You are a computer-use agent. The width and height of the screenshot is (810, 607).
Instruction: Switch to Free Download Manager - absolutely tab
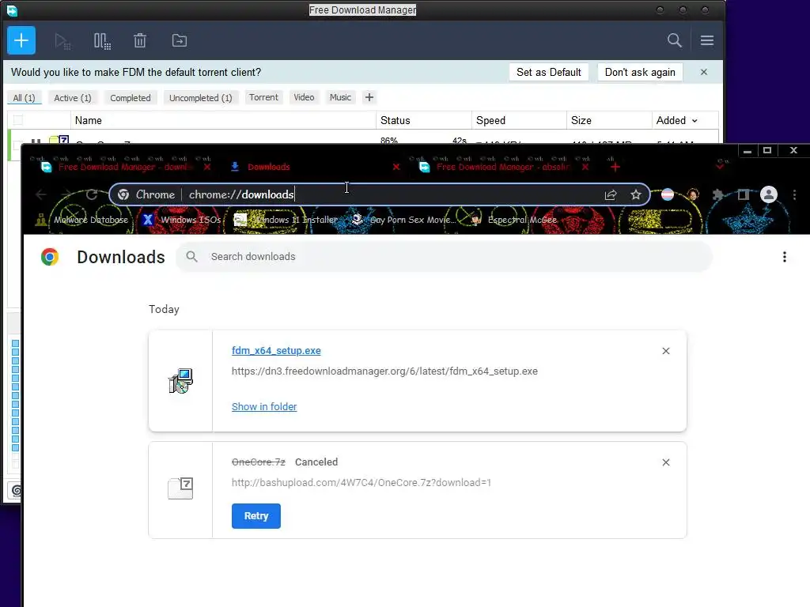(502, 167)
